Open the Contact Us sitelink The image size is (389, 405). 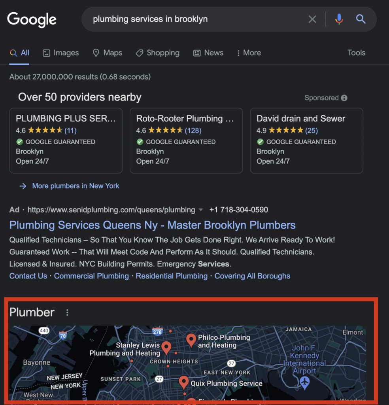click(28, 276)
